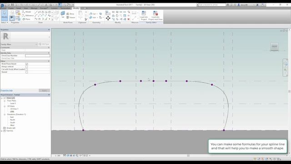This screenshot has height=164, width=291.
Task: Collapse the 3D Views tree node
Action: [x=5, y=106]
